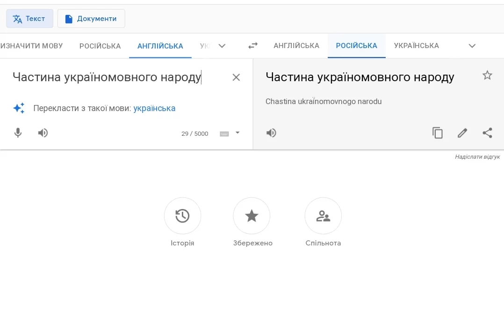The image size is (504, 322).
Task: Expand target language list chevron
Action: [x=472, y=46]
